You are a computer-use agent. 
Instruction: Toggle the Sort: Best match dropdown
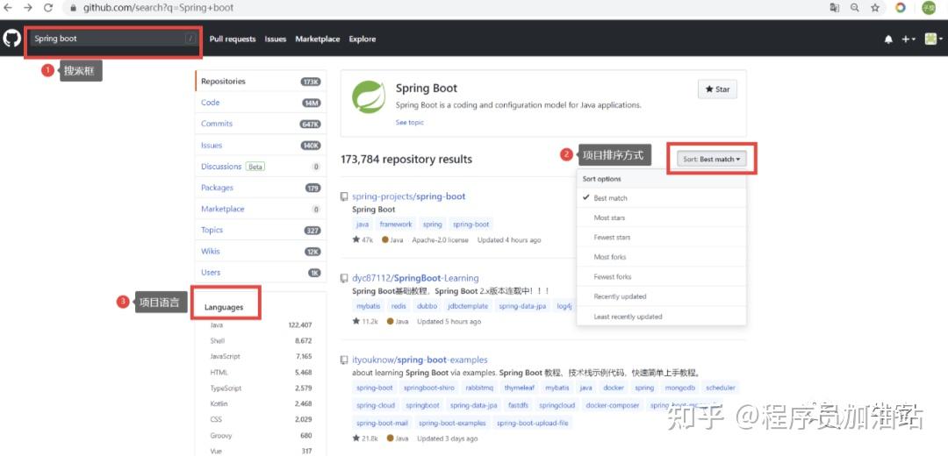point(712,159)
